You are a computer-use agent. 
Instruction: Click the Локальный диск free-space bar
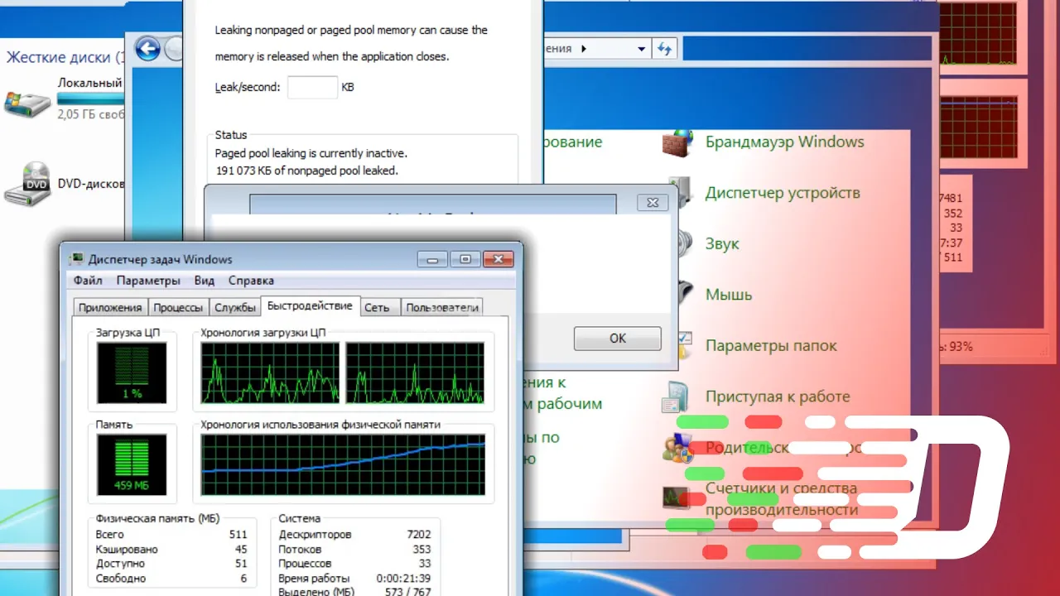(89, 99)
